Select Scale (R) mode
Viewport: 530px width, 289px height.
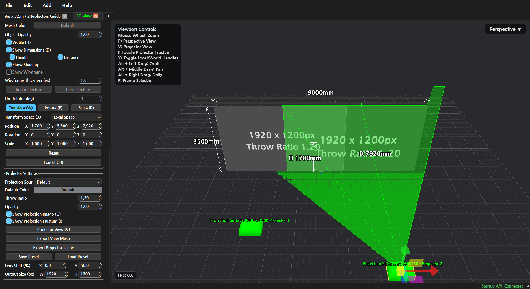click(86, 108)
